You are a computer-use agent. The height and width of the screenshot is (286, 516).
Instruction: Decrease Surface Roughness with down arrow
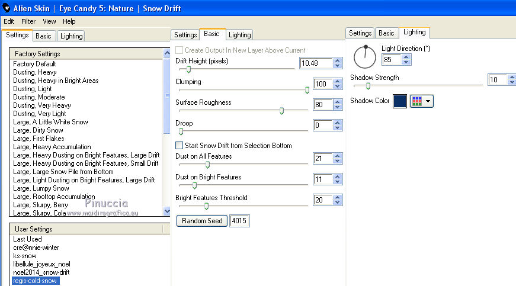337,107
